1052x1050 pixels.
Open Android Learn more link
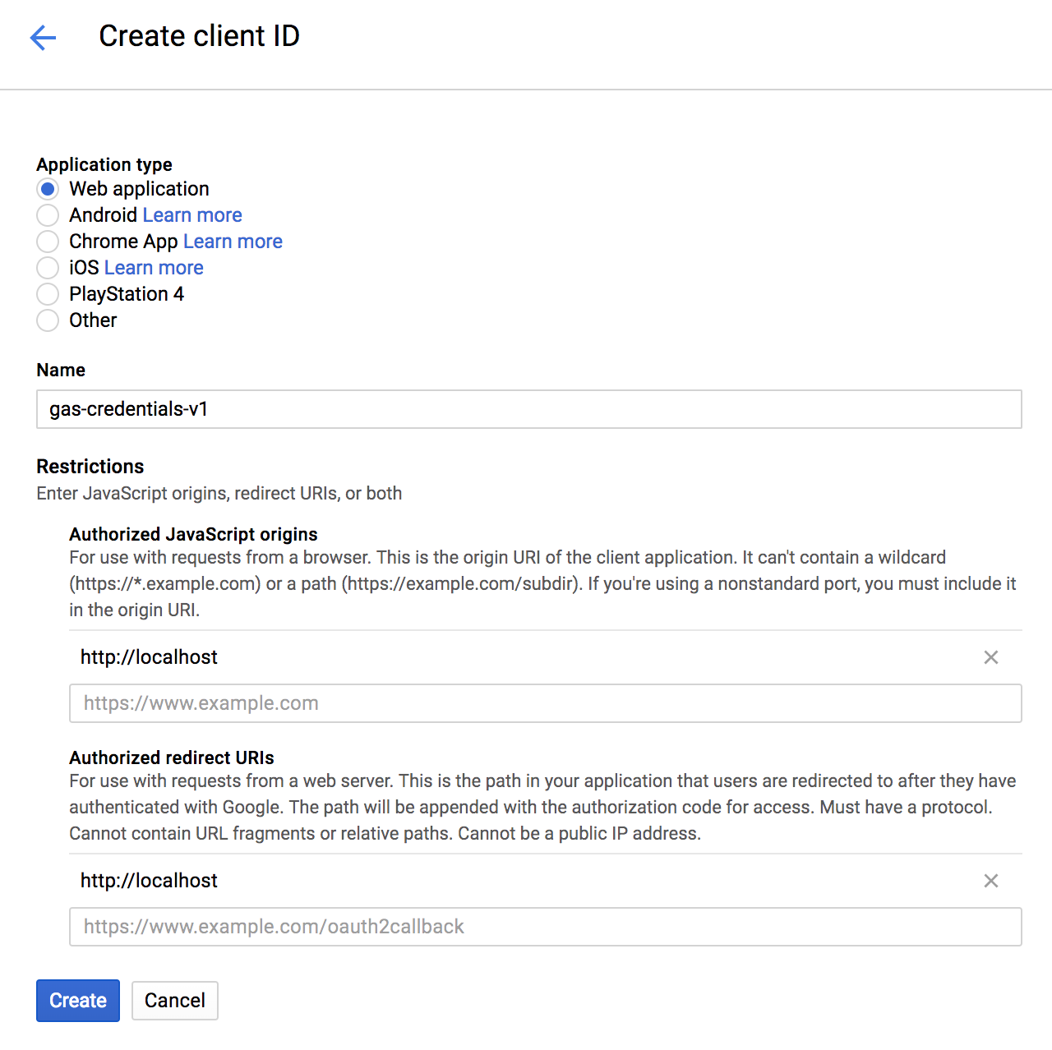(x=192, y=215)
